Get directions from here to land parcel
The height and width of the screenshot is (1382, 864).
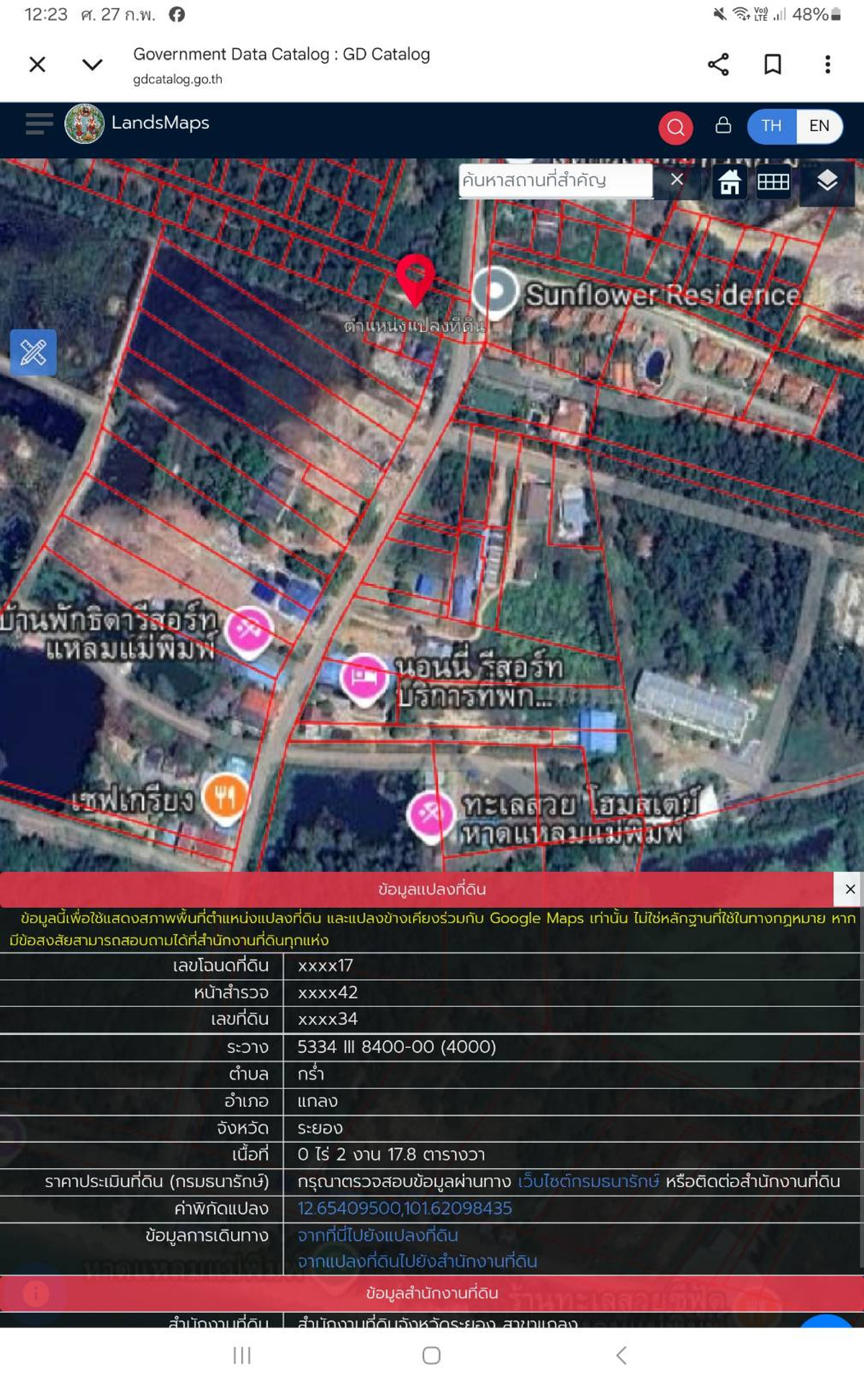[377, 1235]
